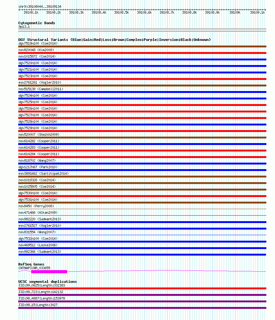Click the UCSC segmental duplications track title
Screen dimensions: 275x320
[x=47, y=281]
